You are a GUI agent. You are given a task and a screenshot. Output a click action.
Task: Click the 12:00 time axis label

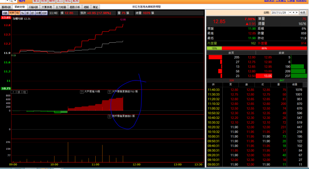point(136,164)
